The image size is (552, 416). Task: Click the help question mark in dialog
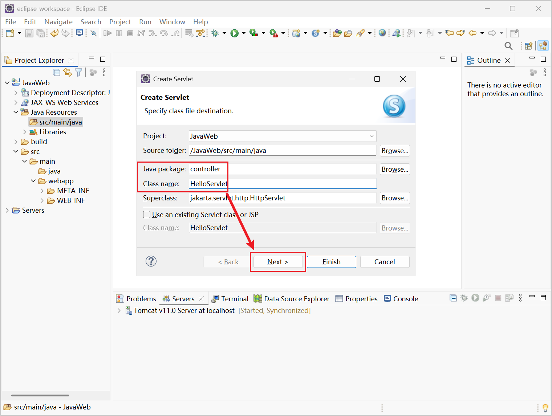151,261
